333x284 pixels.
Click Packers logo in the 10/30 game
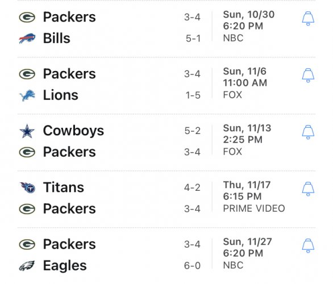click(27, 17)
